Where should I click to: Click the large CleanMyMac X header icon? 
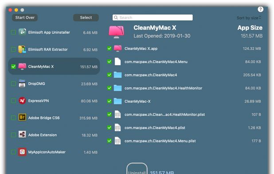(116, 32)
